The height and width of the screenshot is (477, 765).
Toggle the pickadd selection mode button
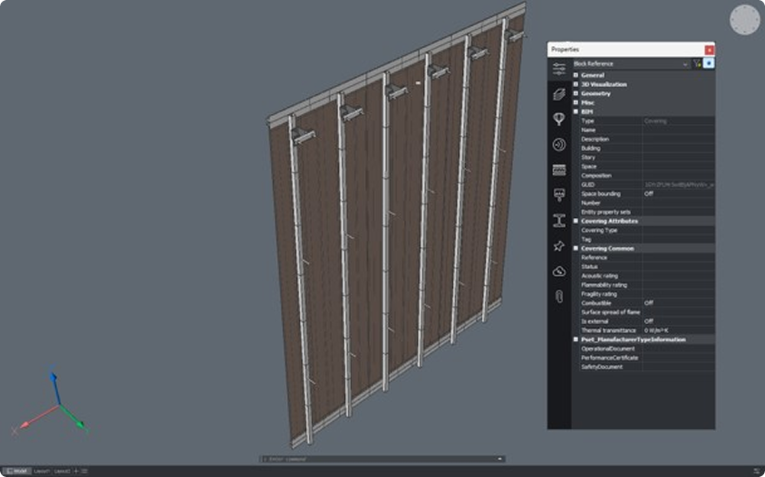coord(709,63)
